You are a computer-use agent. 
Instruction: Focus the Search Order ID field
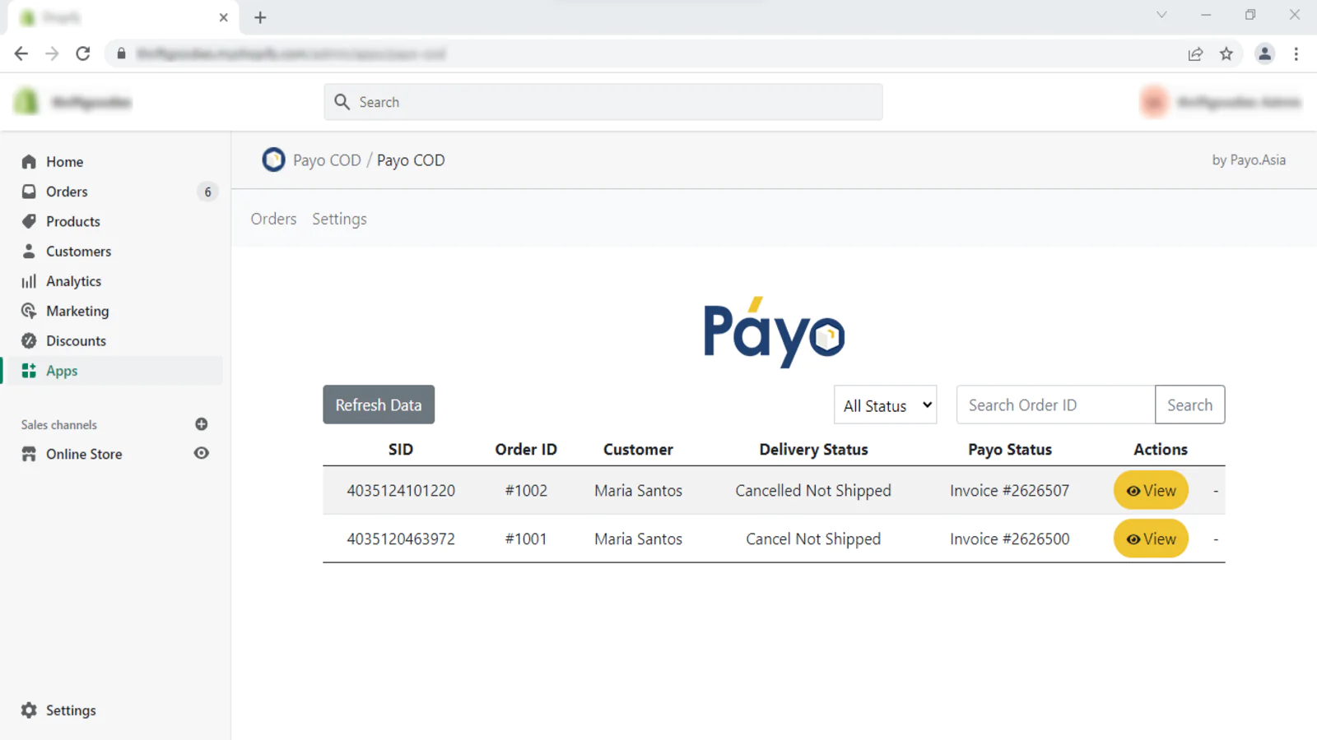click(1055, 405)
